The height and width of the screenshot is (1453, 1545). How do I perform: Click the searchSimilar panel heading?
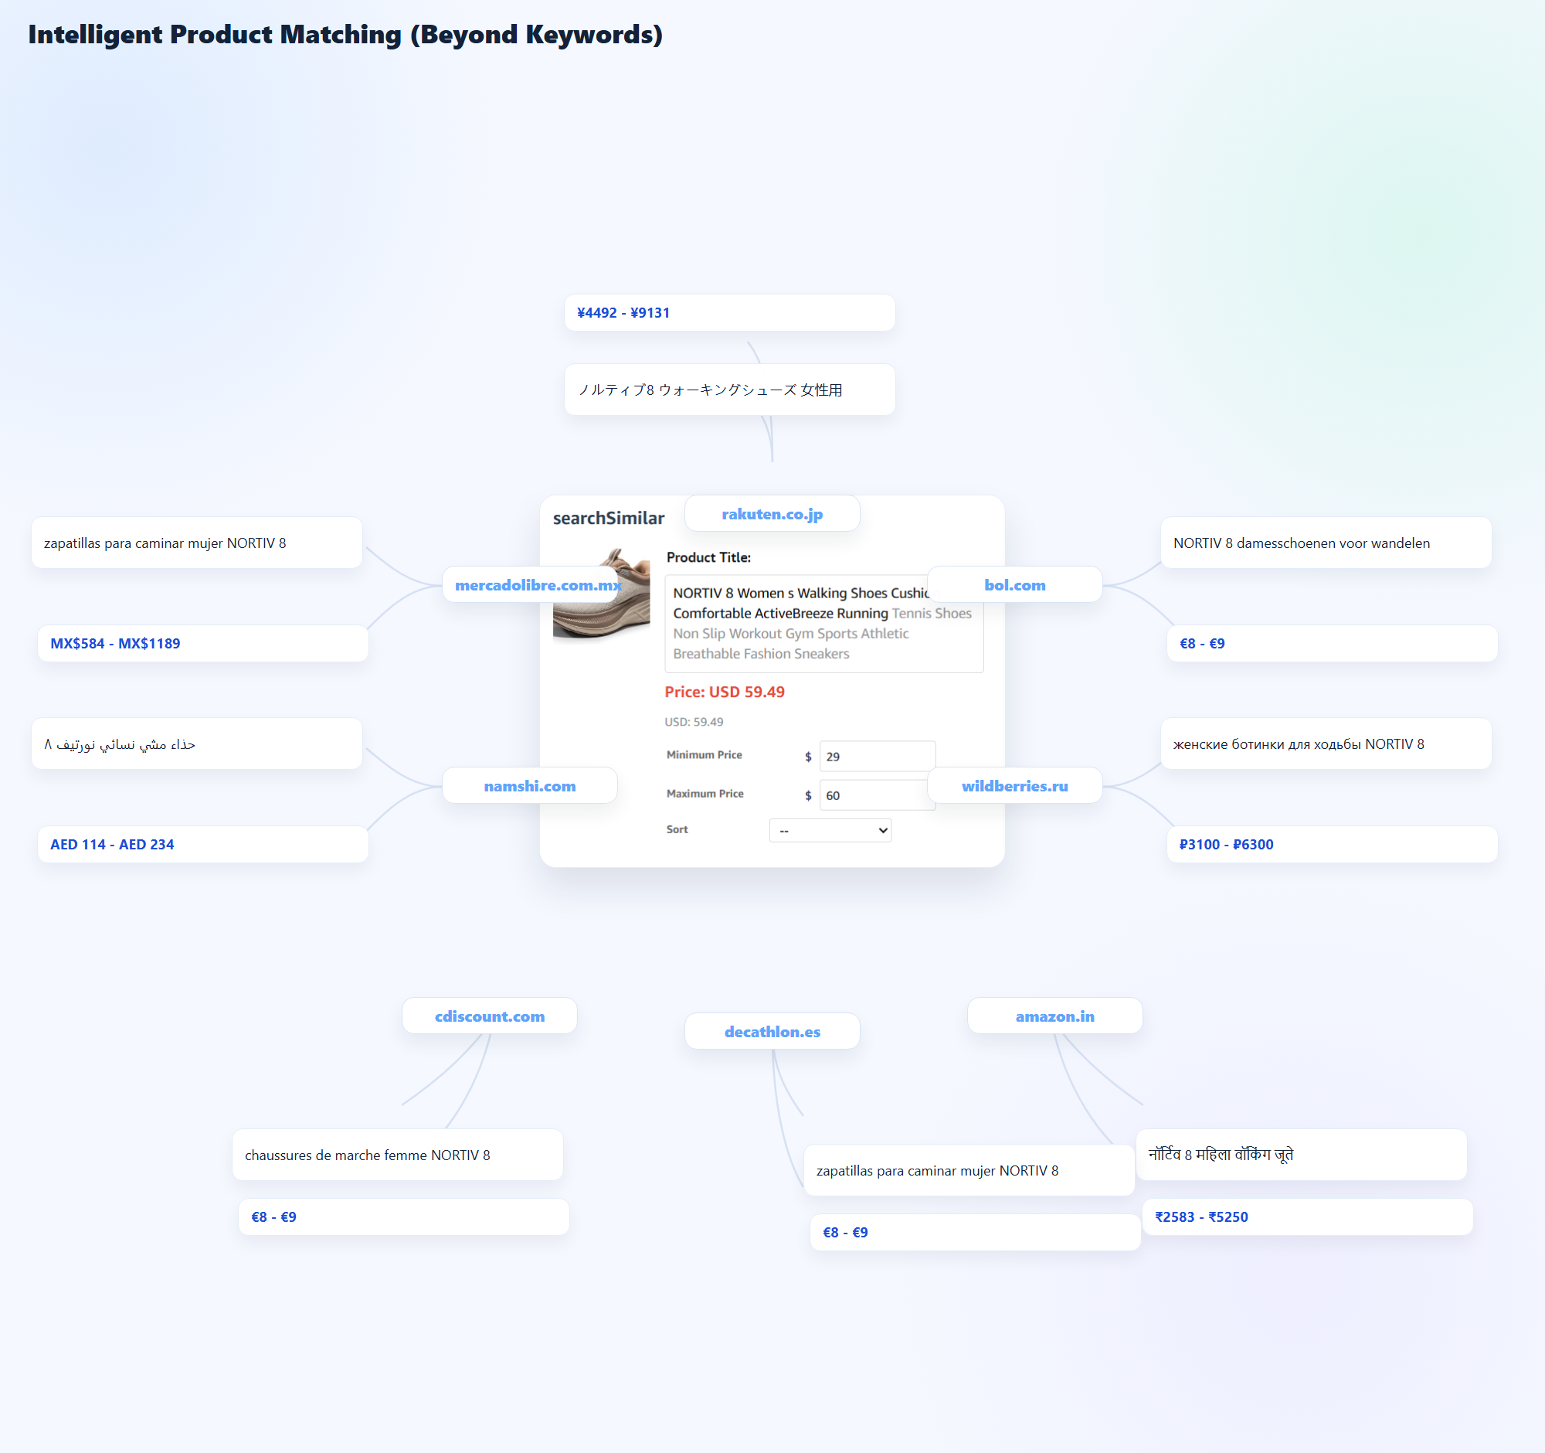click(609, 519)
